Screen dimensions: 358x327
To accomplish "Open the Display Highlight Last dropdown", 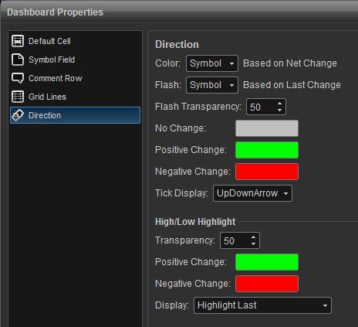I will point(262,305).
